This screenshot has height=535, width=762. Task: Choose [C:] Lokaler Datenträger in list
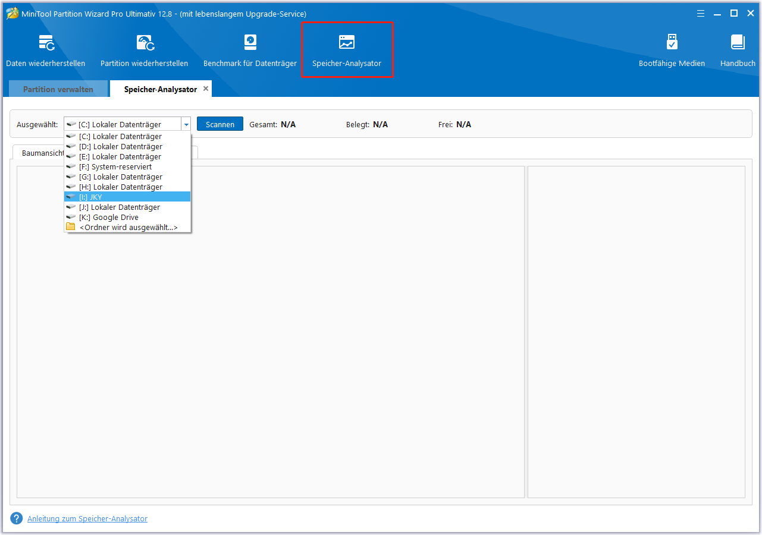(127, 137)
